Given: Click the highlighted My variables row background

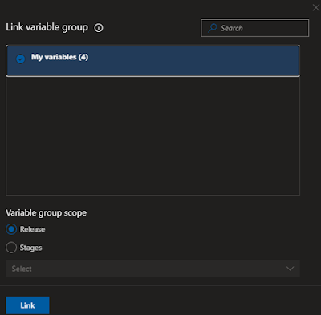Looking at the screenshot, I should (152, 61).
